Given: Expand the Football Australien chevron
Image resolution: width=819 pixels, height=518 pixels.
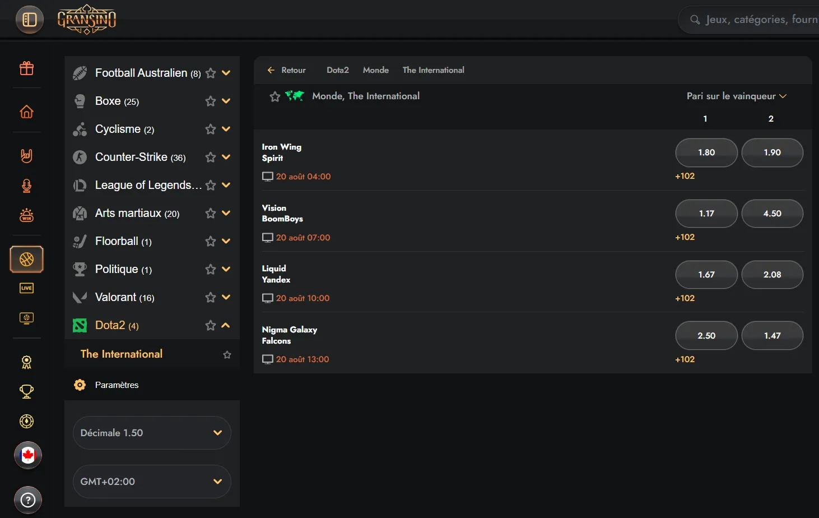Looking at the screenshot, I should pyautogui.click(x=226, y=73).
